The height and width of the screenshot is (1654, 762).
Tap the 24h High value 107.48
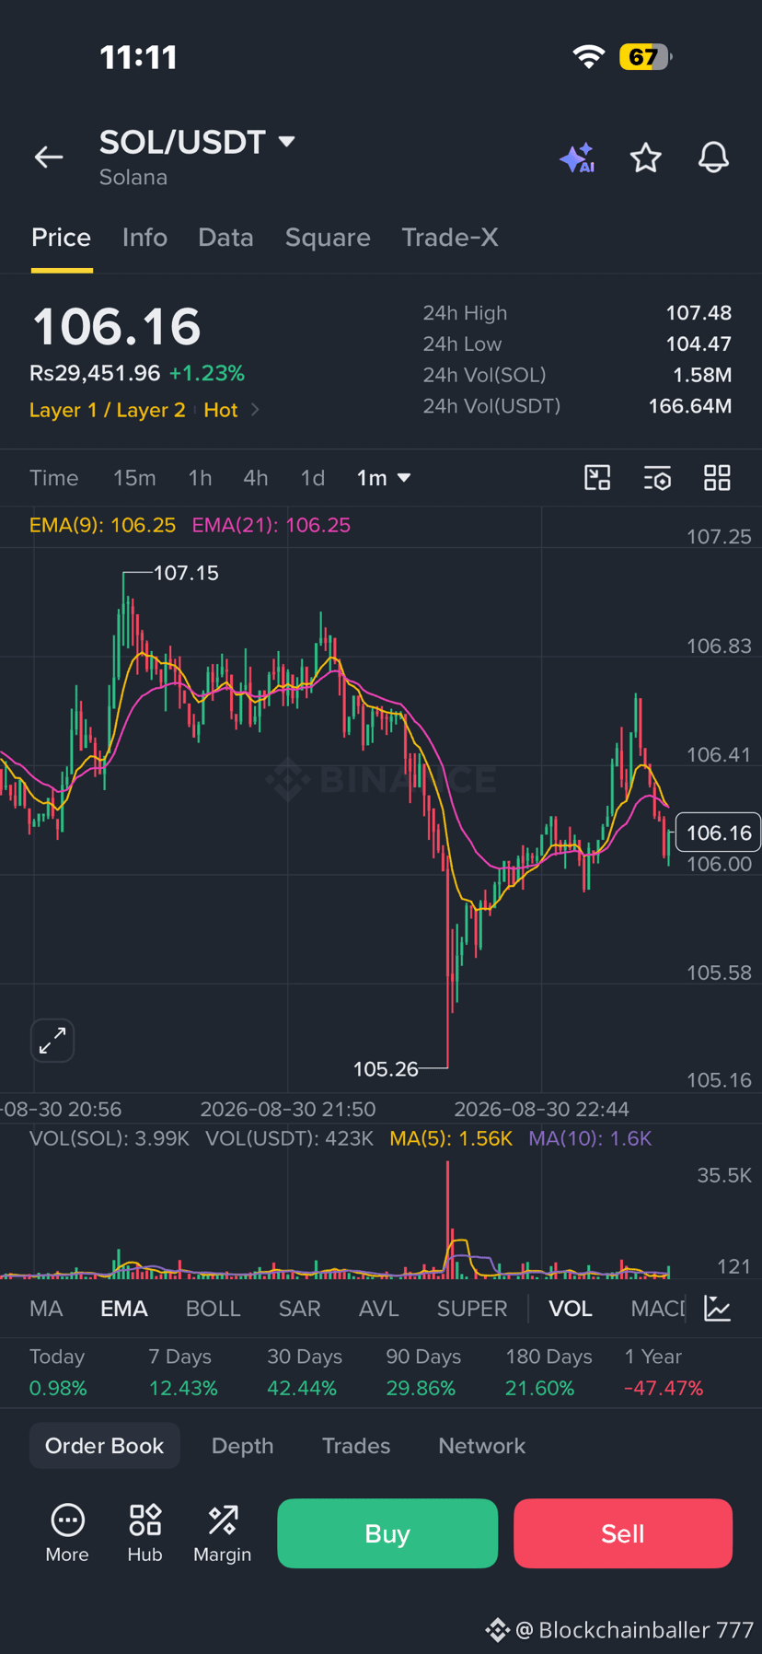coord(698,313)
